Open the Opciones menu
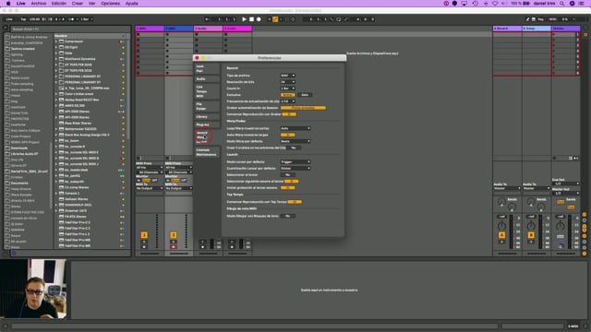 [111, 4]
